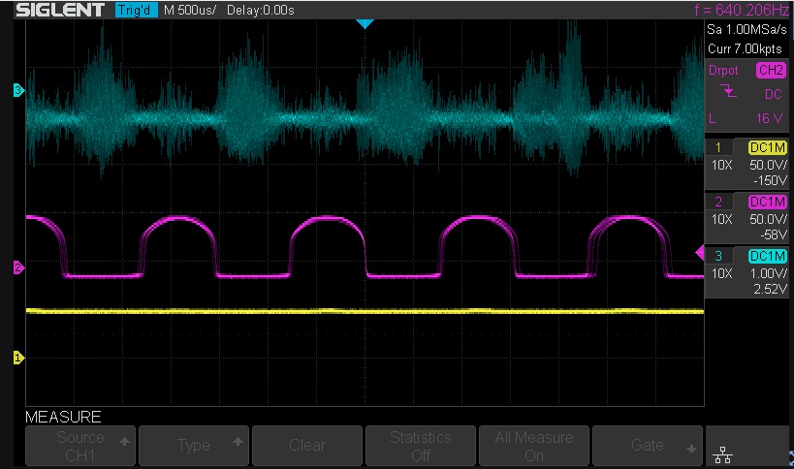Select the channel 1 ground marker
This screenshot has width=794, height=469.
point(17,358)
